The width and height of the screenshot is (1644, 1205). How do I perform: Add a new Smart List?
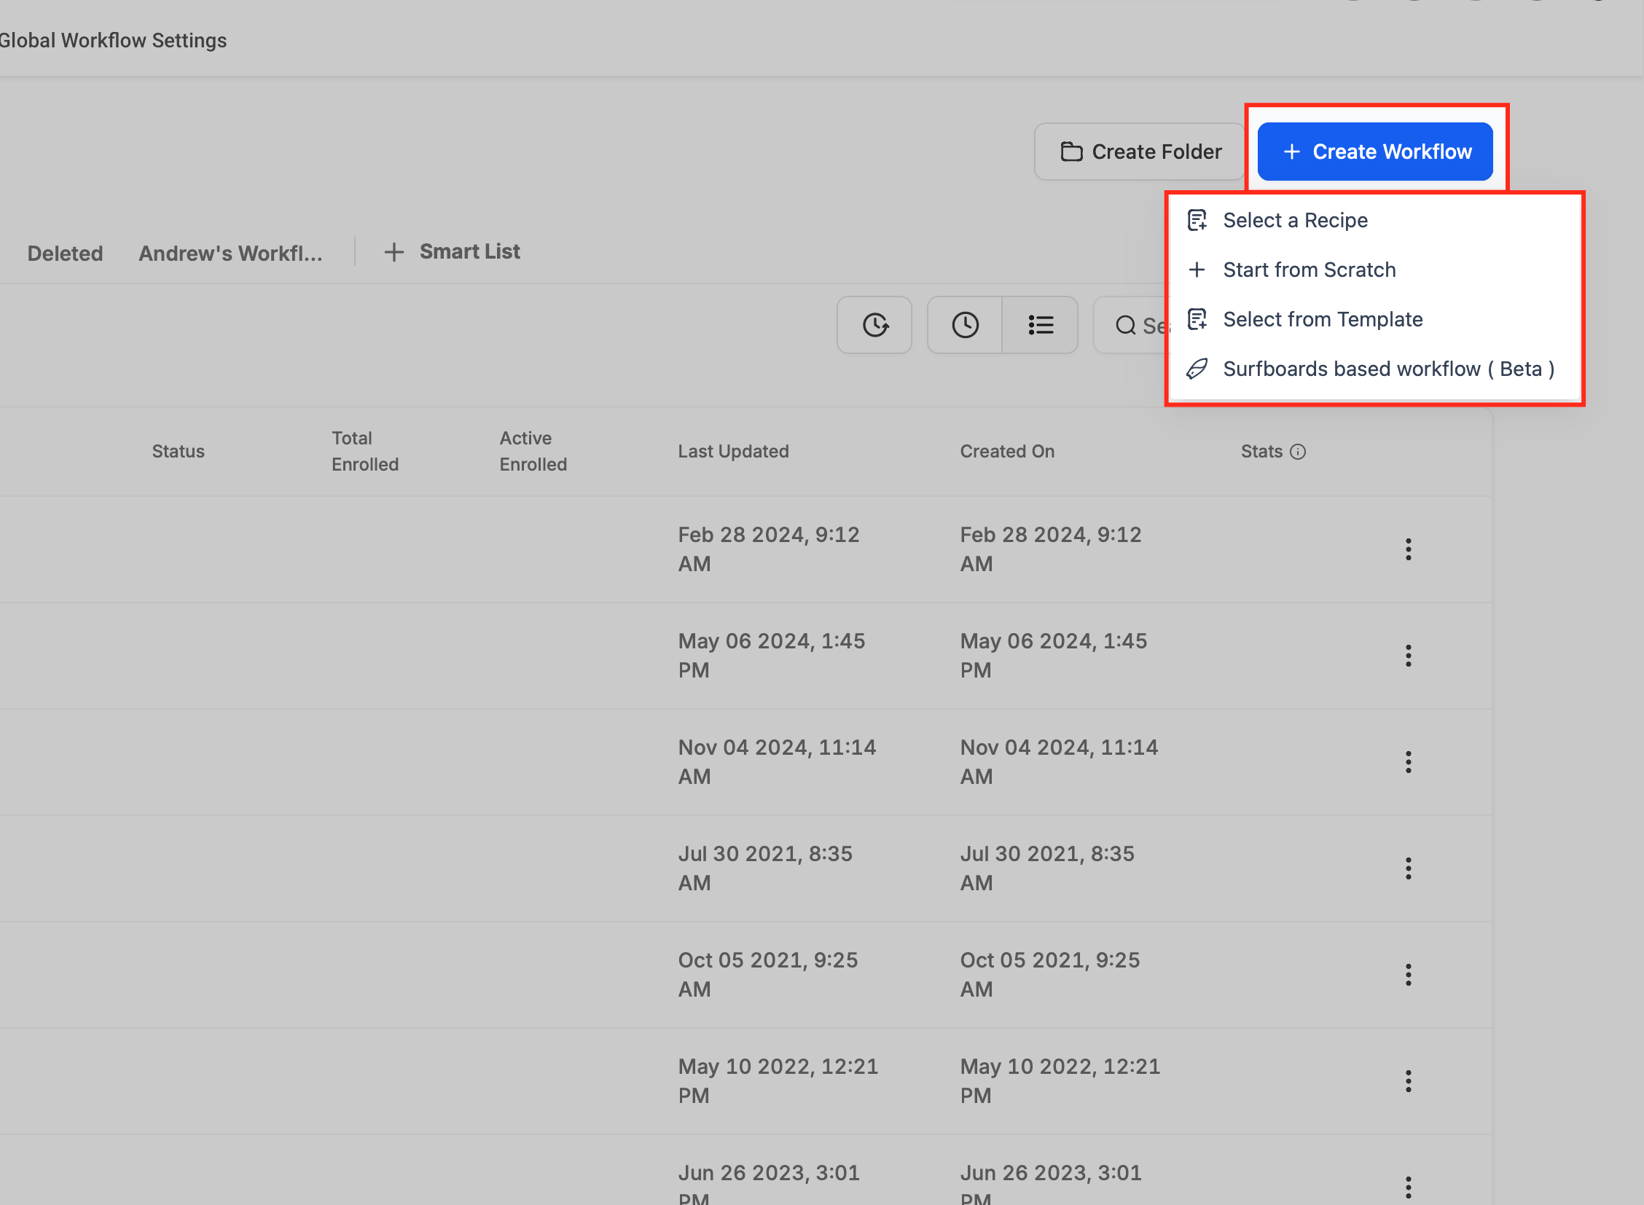453,252
